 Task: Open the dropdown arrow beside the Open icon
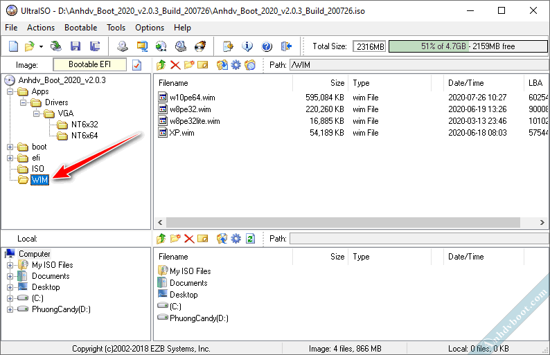tap(41, 46)
